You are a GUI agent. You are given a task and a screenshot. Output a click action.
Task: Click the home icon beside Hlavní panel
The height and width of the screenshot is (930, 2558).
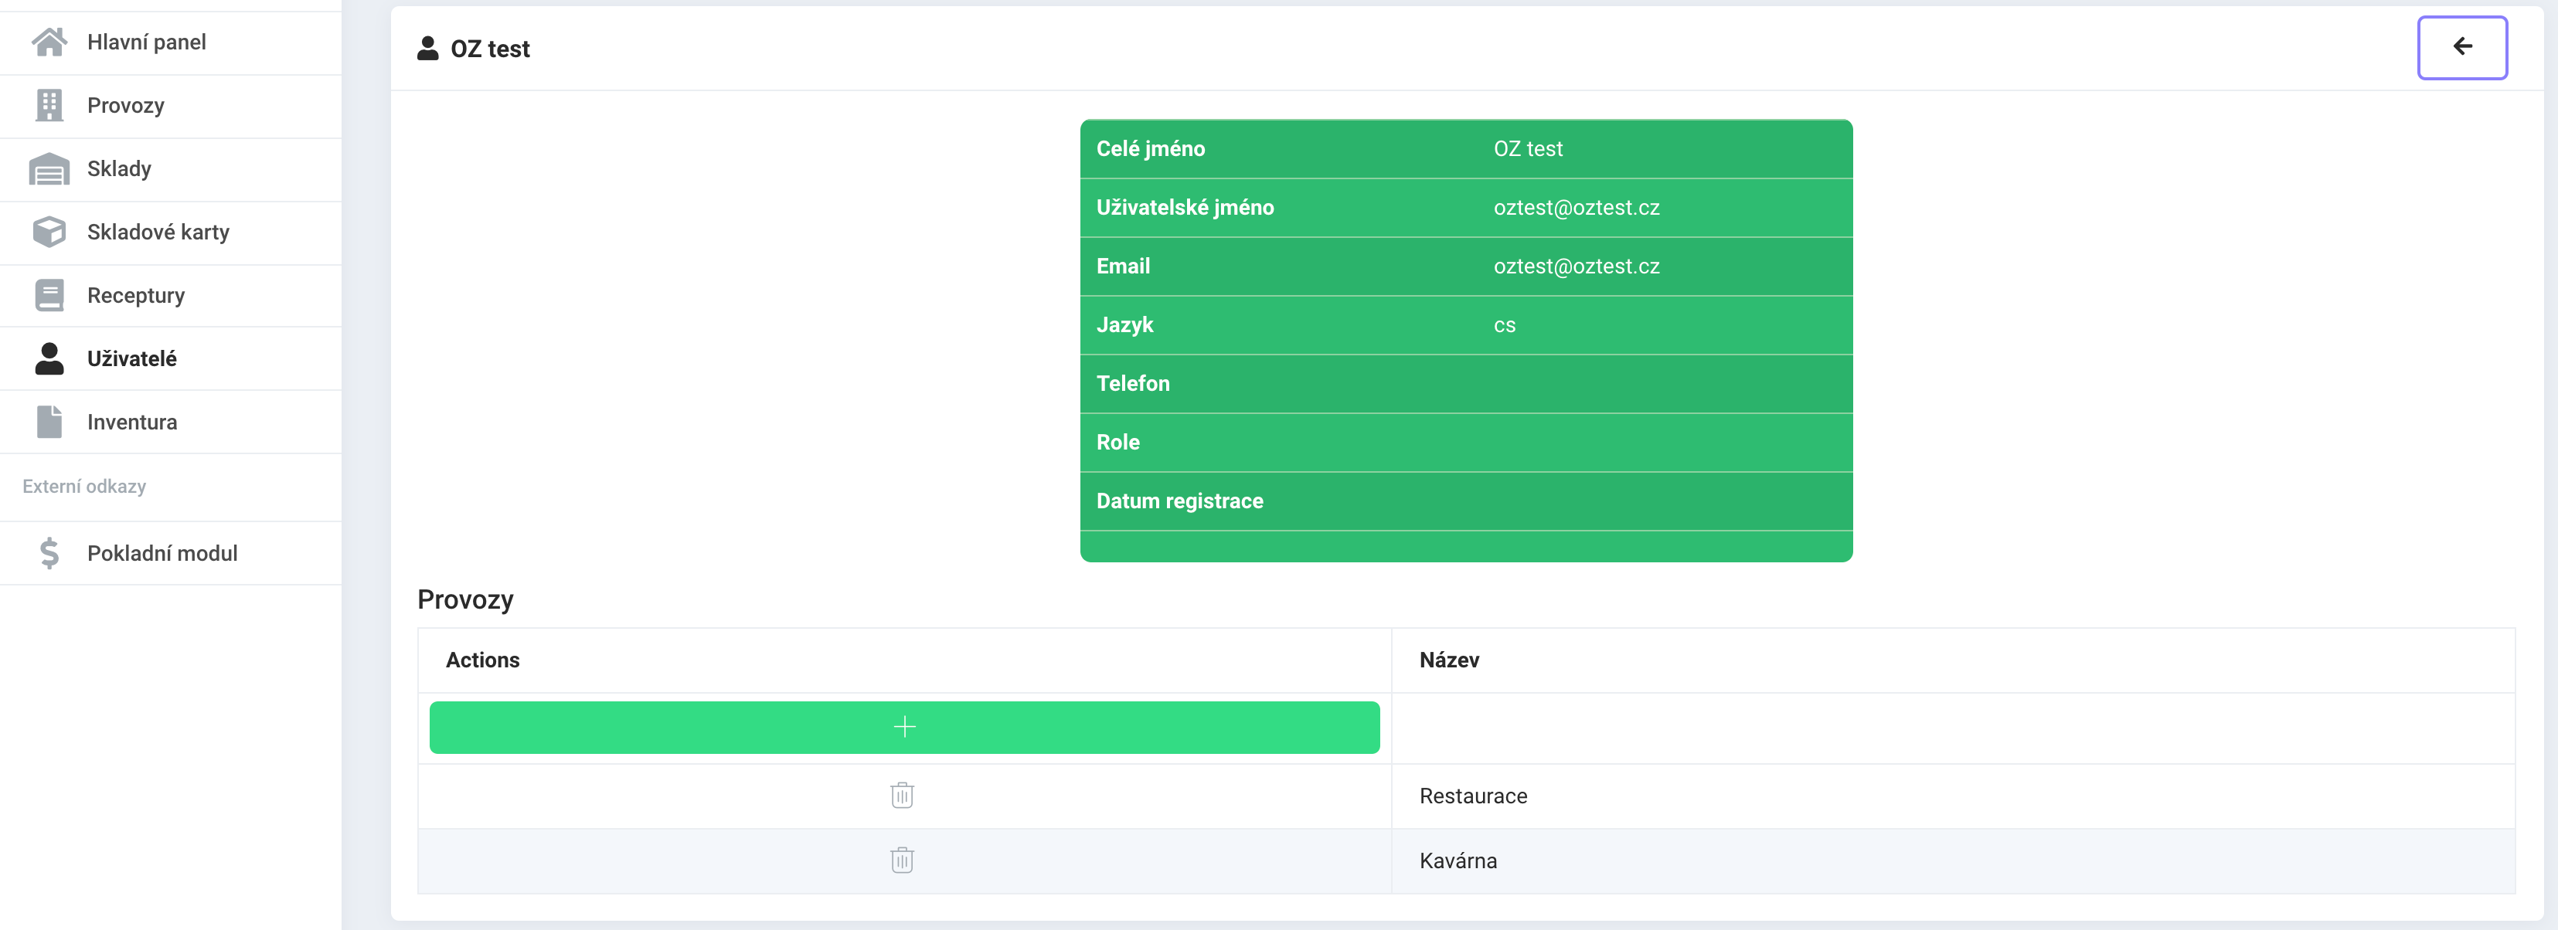(49, 42)
